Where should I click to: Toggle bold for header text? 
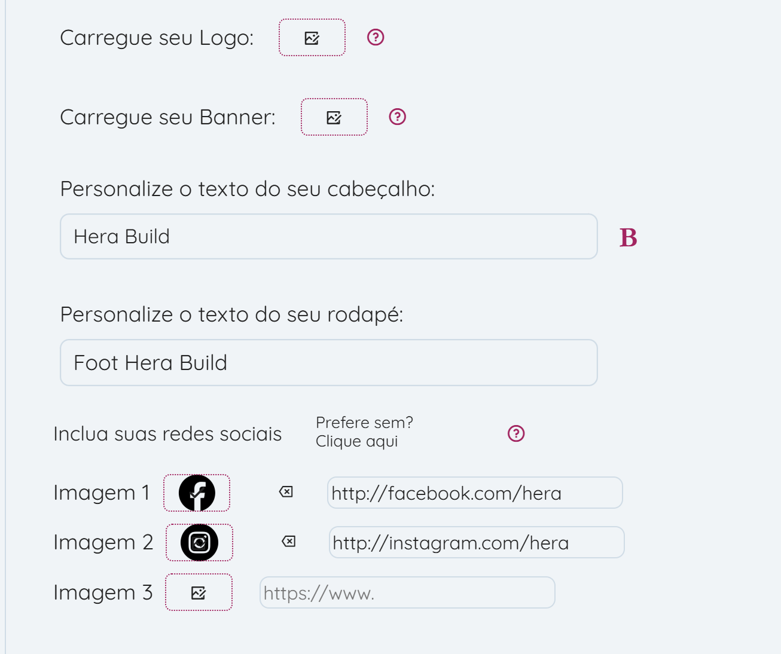628,237
